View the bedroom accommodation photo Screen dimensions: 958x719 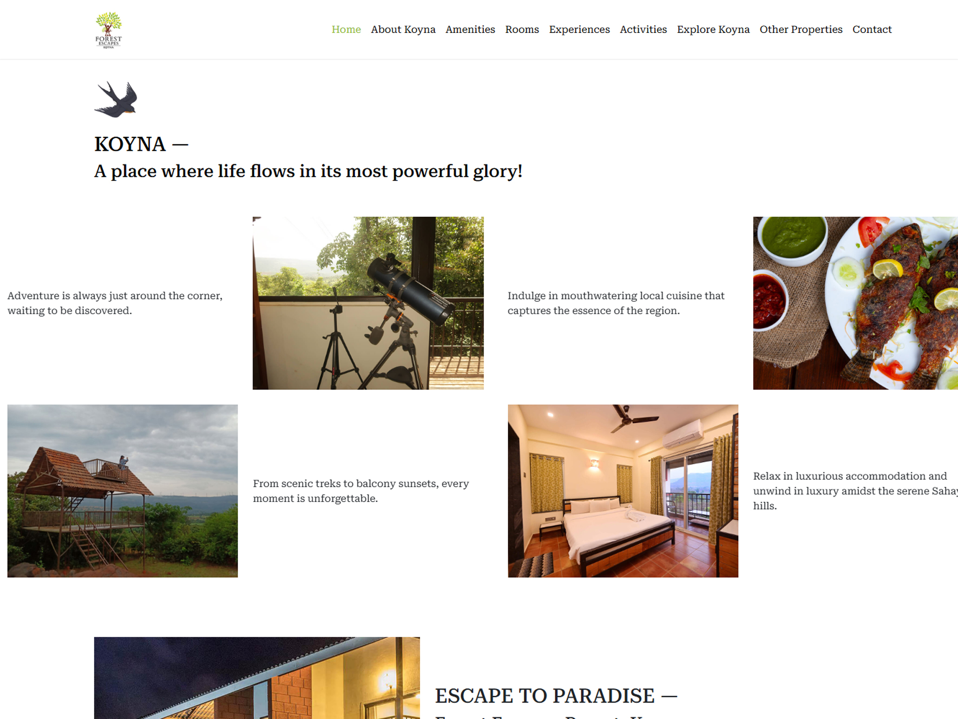[x=623, y=491]
